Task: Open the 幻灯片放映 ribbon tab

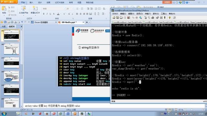Action: pos(60,3)
